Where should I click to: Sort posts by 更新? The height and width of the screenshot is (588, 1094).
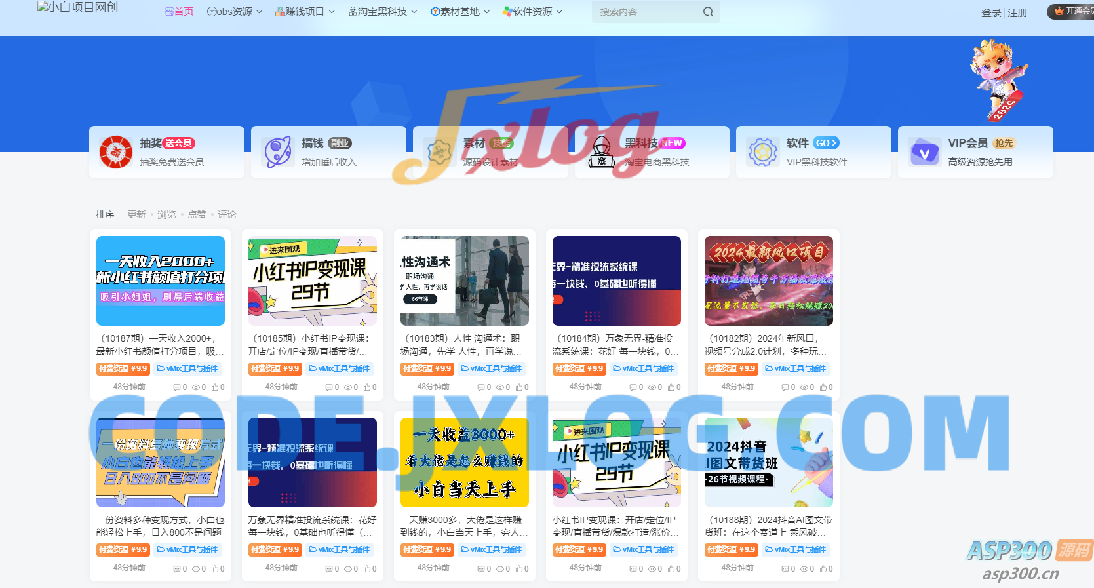coord(136,214)
